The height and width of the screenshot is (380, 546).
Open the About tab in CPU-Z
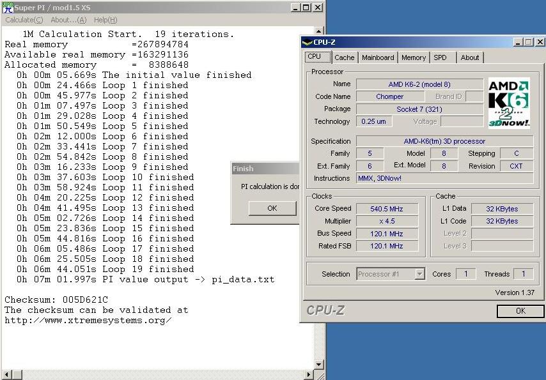(470, 57)
